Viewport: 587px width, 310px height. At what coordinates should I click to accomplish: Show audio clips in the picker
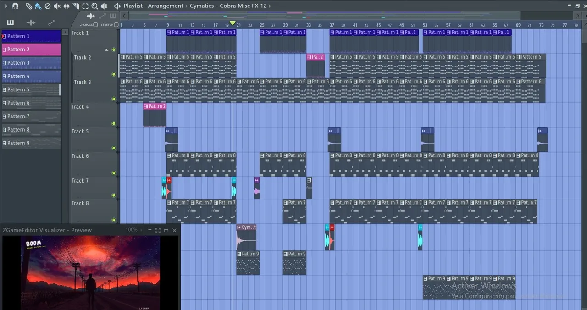(31, 22)
